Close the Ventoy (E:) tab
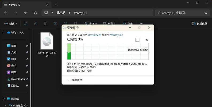212x107 pixels. click(x=47, y=5)
